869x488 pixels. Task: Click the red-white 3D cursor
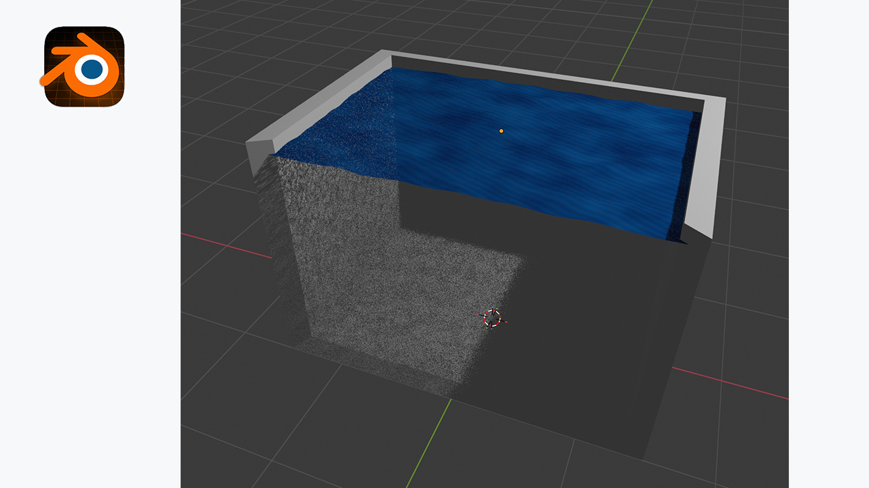click(492, 318)
